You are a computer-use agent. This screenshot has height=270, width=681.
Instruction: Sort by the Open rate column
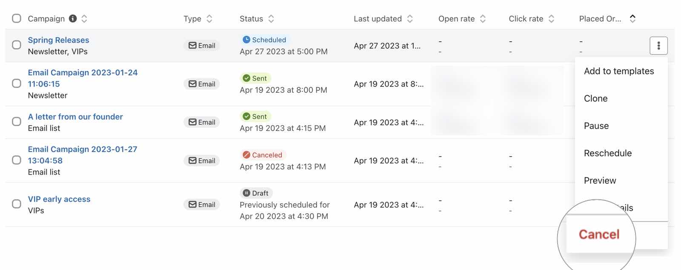(483, 19)
